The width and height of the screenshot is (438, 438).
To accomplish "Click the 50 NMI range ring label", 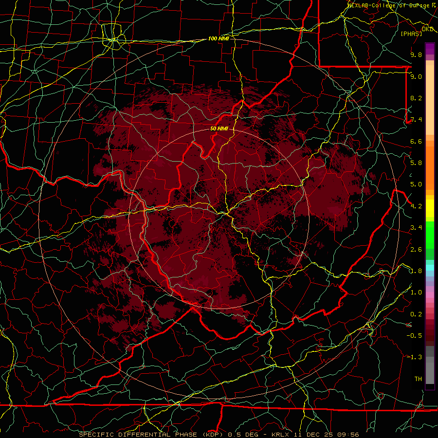I will click(219, 128).
